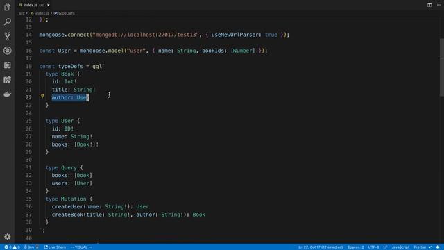444x250 pixels.
Task: Click 'type Mutation {' on line 35
Action: click(x=69, y=199)
